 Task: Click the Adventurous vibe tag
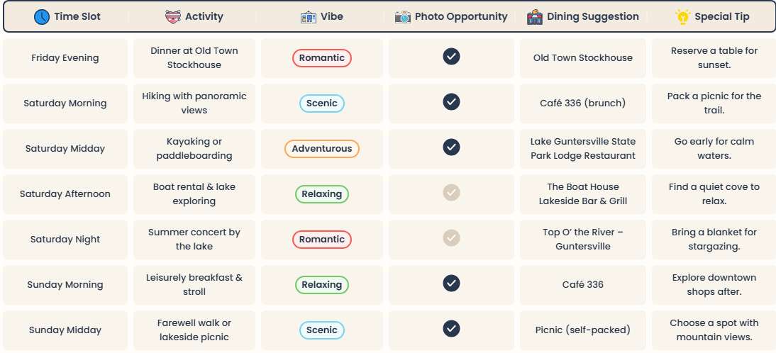pos(322,149)
